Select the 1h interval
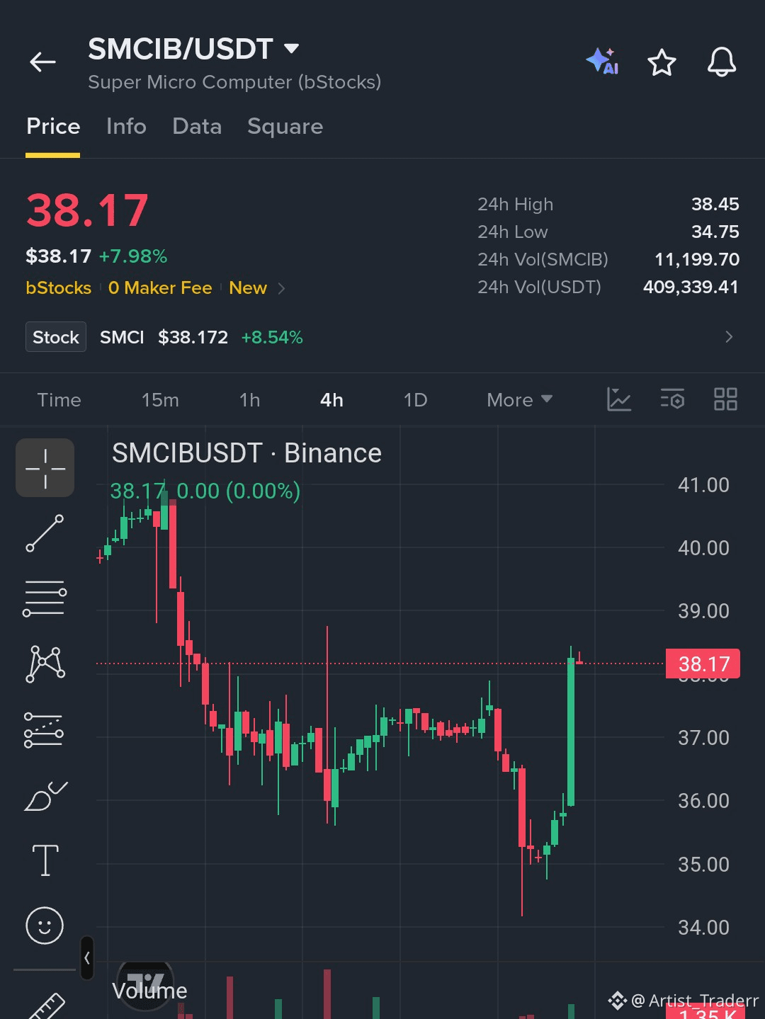The image size is (765, 1019). (x=249, y=400)
